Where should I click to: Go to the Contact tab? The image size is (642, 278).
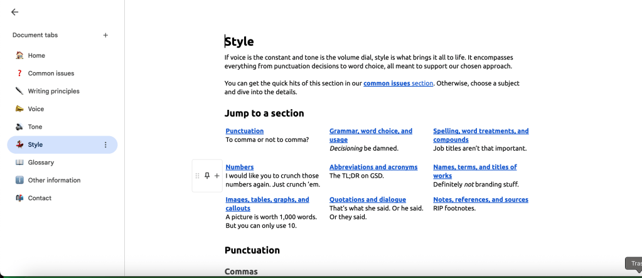(40, 198)
